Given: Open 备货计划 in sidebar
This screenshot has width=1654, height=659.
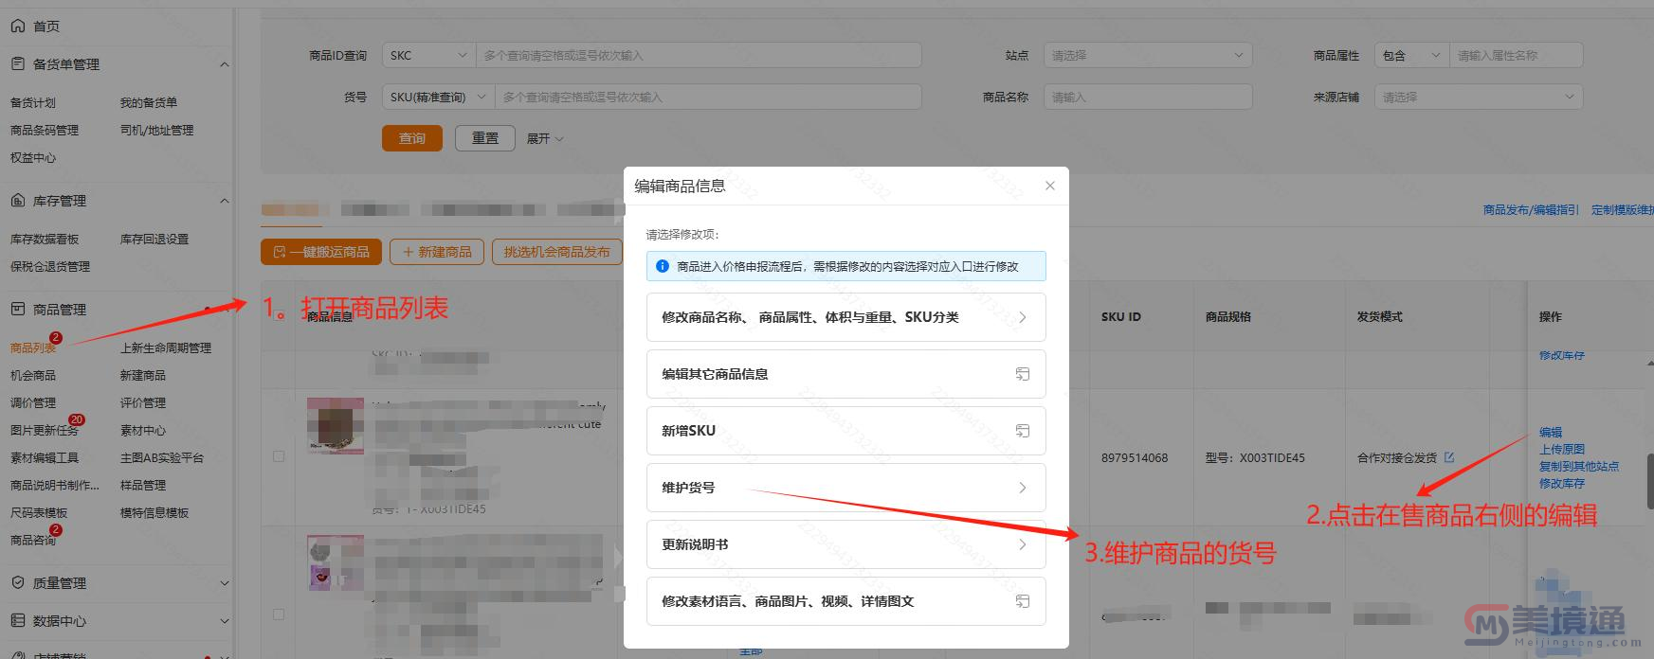Looking at the screenshot, I should pos(33,102).
